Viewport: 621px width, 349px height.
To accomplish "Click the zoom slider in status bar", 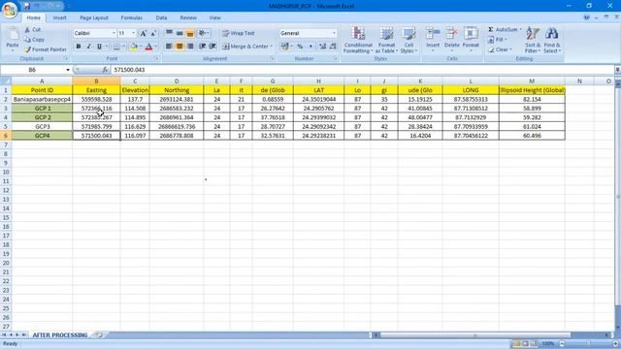I will 589,344.
